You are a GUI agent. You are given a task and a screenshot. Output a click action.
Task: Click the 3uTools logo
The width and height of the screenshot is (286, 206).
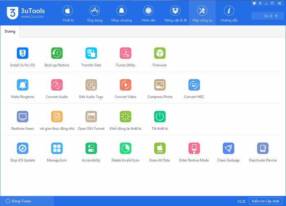[25, 13]
